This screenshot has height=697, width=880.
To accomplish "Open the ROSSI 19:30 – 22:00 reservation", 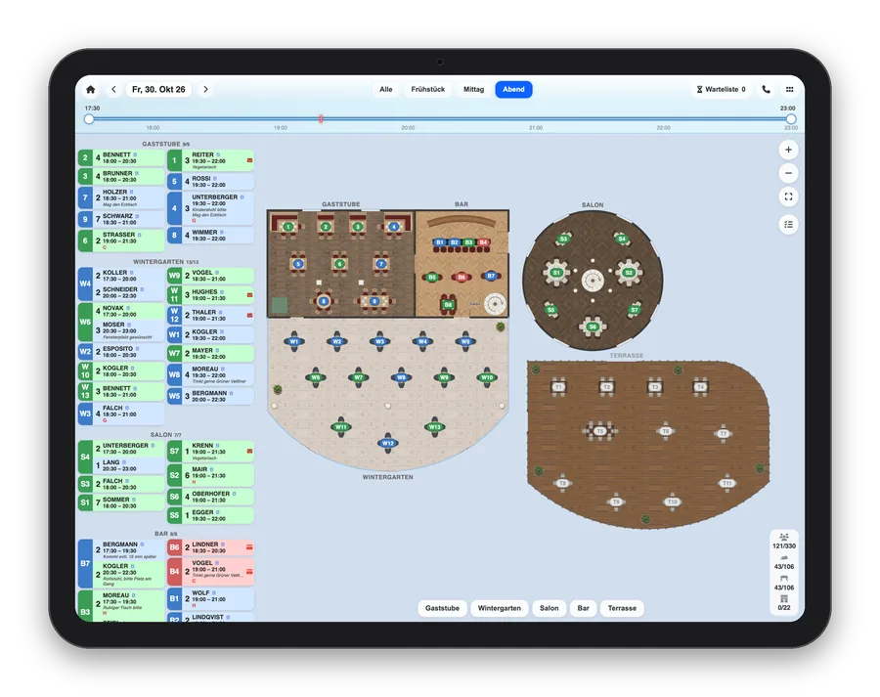I will point(211,182).
